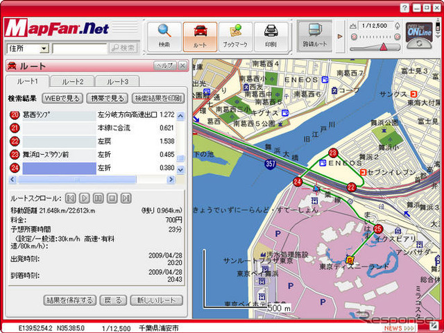Click waypoint marker 22 on map

tap(351, 187)
